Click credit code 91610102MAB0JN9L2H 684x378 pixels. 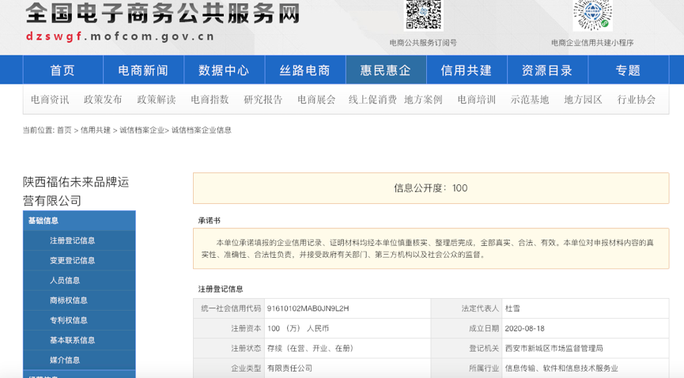[x=308, y=308]
